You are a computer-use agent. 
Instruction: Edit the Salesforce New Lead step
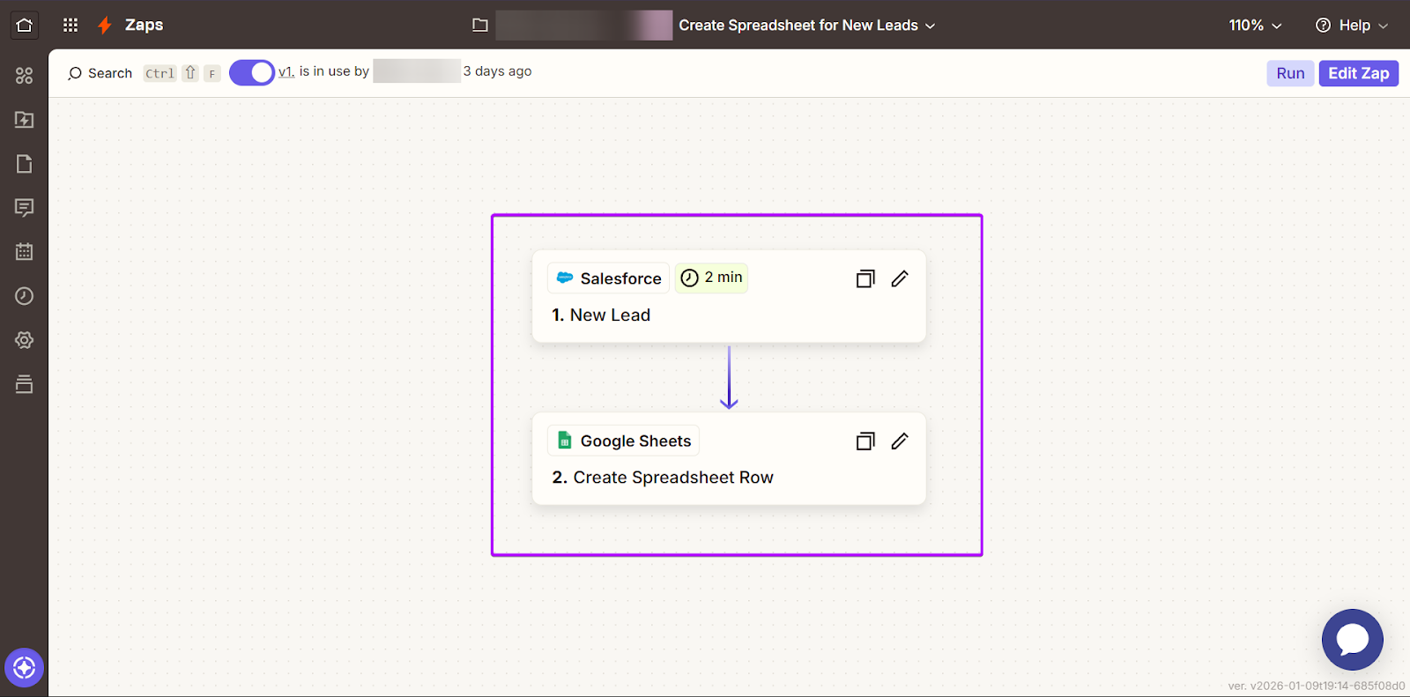tap(900, 278)
